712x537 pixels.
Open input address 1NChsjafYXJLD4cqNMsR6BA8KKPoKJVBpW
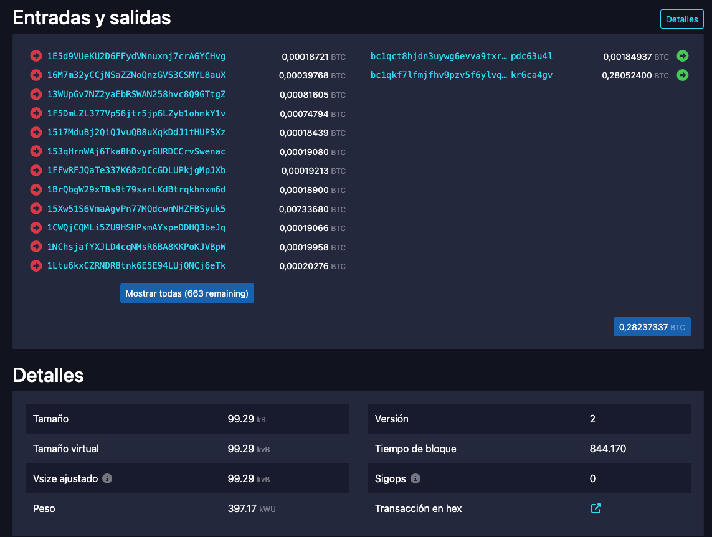click(136, 247)
